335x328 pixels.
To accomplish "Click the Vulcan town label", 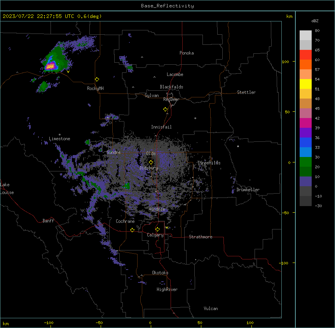I will (211, 309).
